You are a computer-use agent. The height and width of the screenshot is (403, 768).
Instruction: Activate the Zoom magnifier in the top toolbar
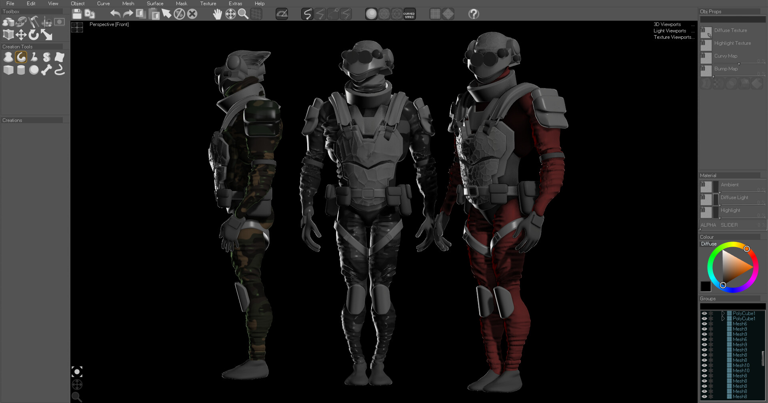tap(243, 14)
